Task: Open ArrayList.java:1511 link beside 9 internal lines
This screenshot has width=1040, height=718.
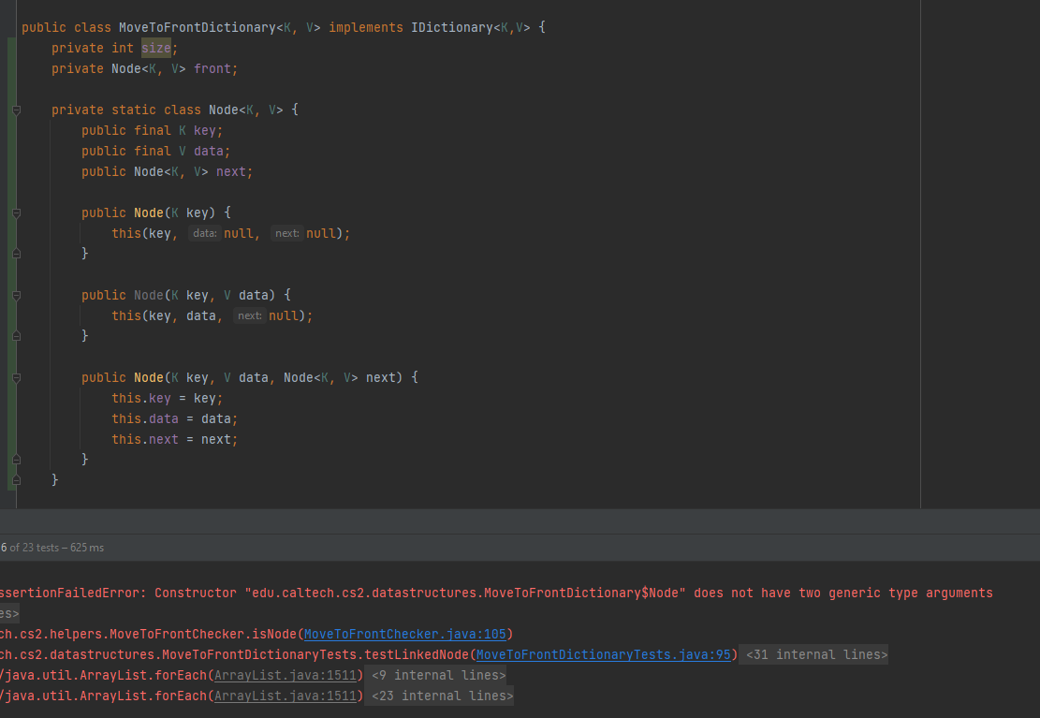Action: click(286, 676)
